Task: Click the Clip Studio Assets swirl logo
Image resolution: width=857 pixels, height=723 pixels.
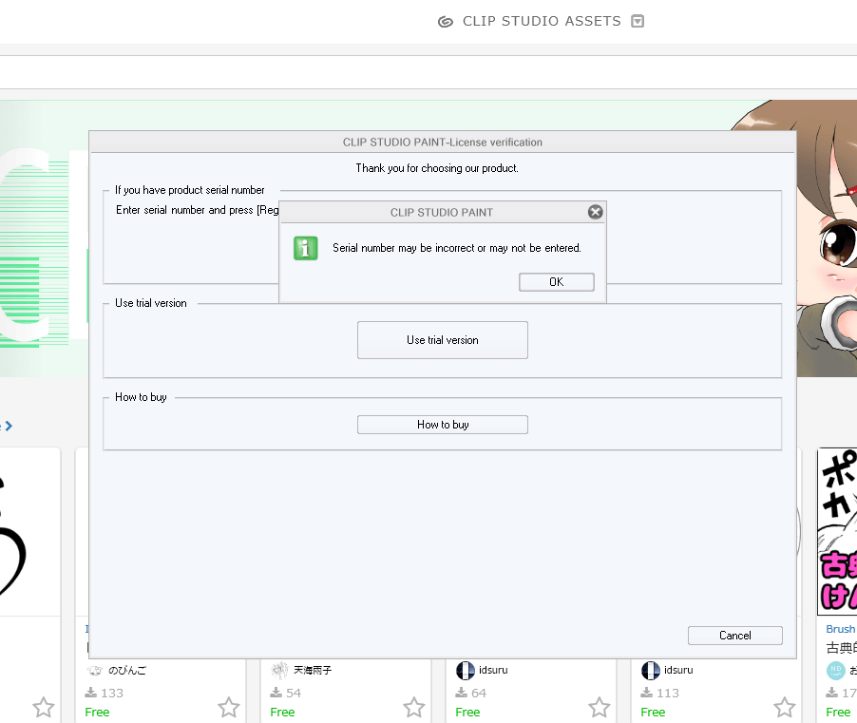Action: pos(445,22)
